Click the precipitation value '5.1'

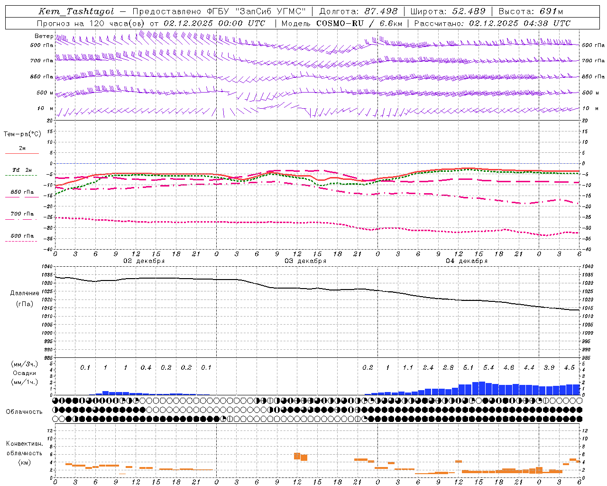pyautogui.click(x=468, y=367)
